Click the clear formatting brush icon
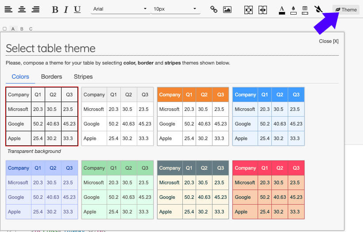This screenshot has width=363, height=232. point(318,9)
